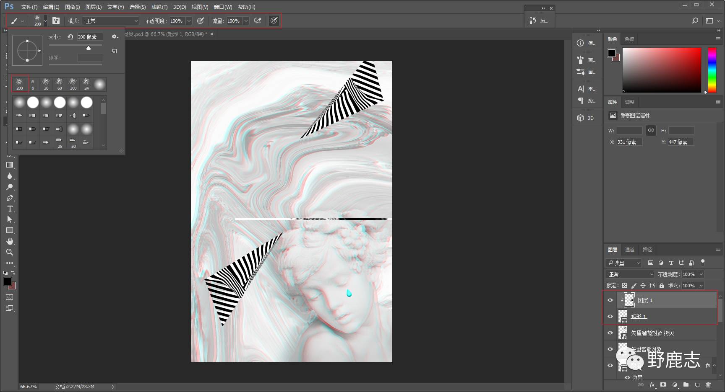Open the brush settings gear menu

(114, 37)
